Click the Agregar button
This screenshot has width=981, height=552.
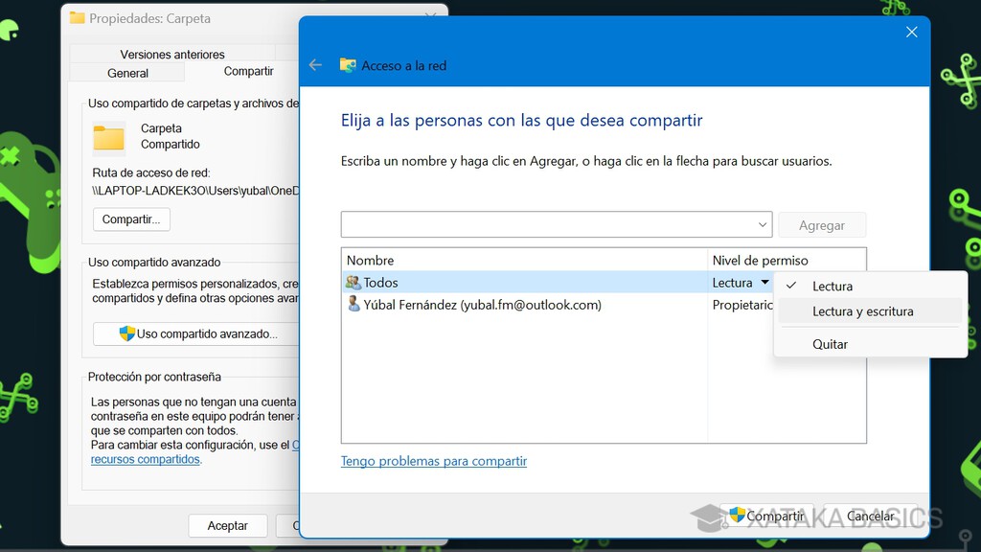pos(822,224)
